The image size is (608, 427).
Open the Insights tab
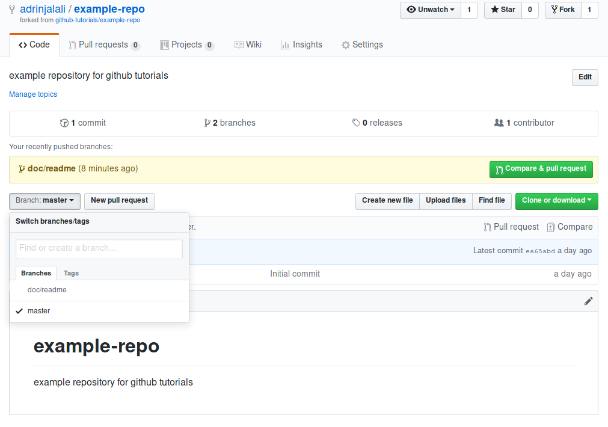tap(301, 45)
